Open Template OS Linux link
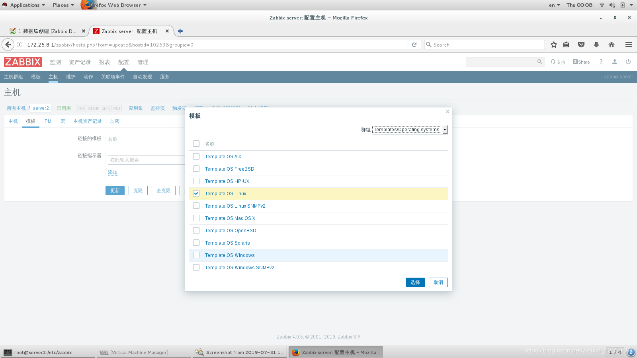637x358 pixels. click(226, 194)
